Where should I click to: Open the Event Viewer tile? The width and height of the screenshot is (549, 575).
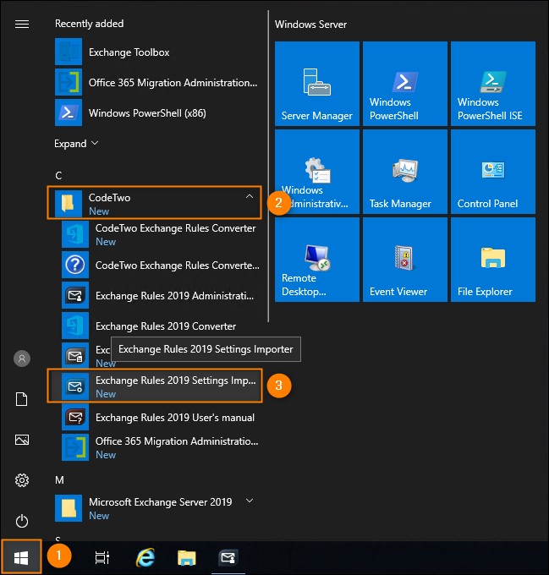(x=405, y=260)
